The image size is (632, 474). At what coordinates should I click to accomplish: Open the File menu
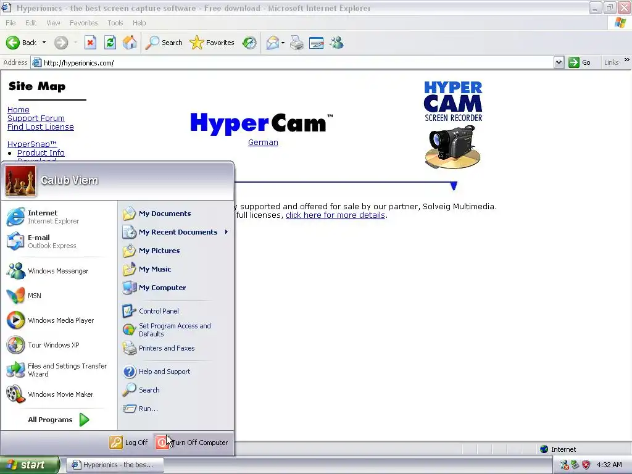[11, 23]
